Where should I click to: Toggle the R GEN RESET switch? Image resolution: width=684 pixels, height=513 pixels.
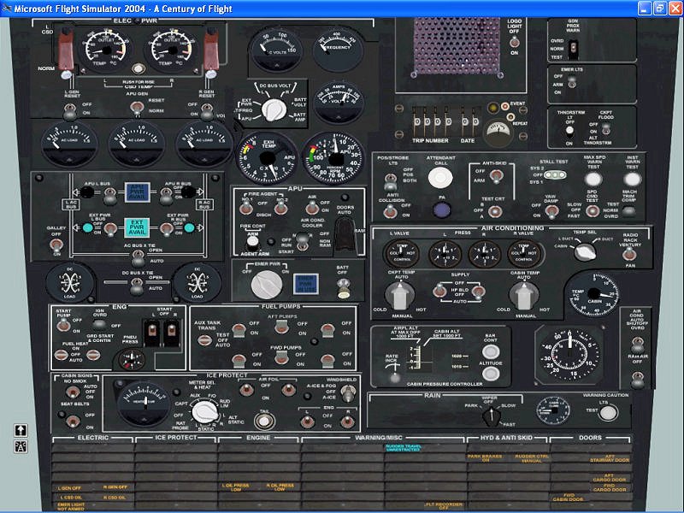tap(207, 111)
